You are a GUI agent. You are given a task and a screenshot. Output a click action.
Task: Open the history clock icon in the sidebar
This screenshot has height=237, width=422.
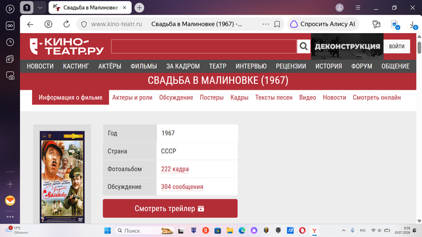(x=10, y=42)
